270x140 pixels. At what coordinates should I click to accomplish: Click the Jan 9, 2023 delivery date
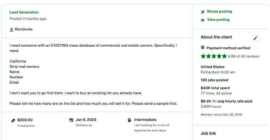pos(86,120)
